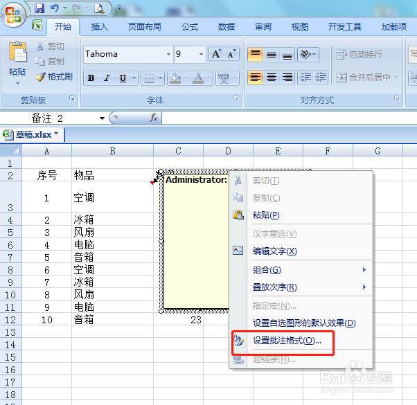
Task: Switch to the 页面布局 ribbon tab
Action: [x=144, y=27]
